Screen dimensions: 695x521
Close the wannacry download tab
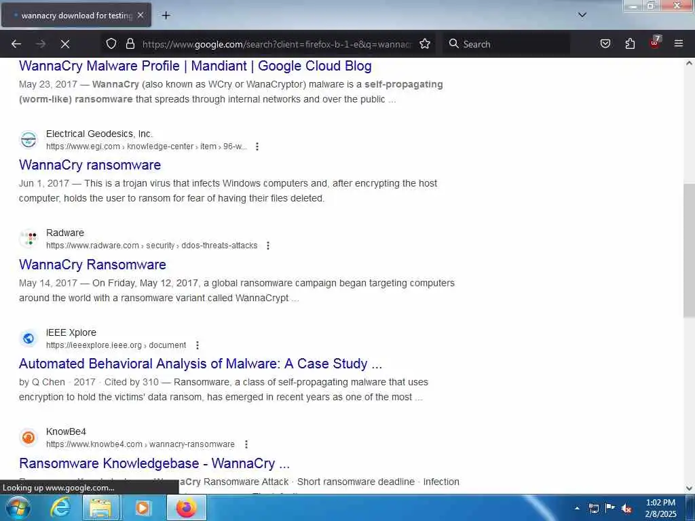[x=140, y=15]
